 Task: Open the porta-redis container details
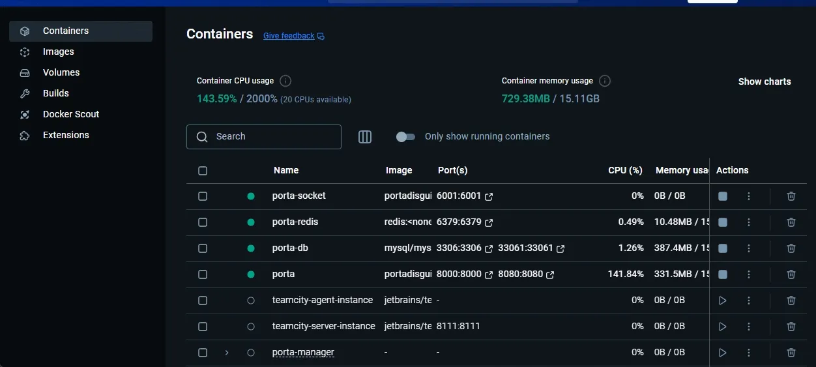coord(295,222)
